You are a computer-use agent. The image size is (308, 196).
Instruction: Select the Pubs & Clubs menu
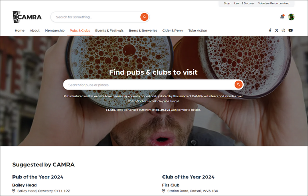[80, 30]
